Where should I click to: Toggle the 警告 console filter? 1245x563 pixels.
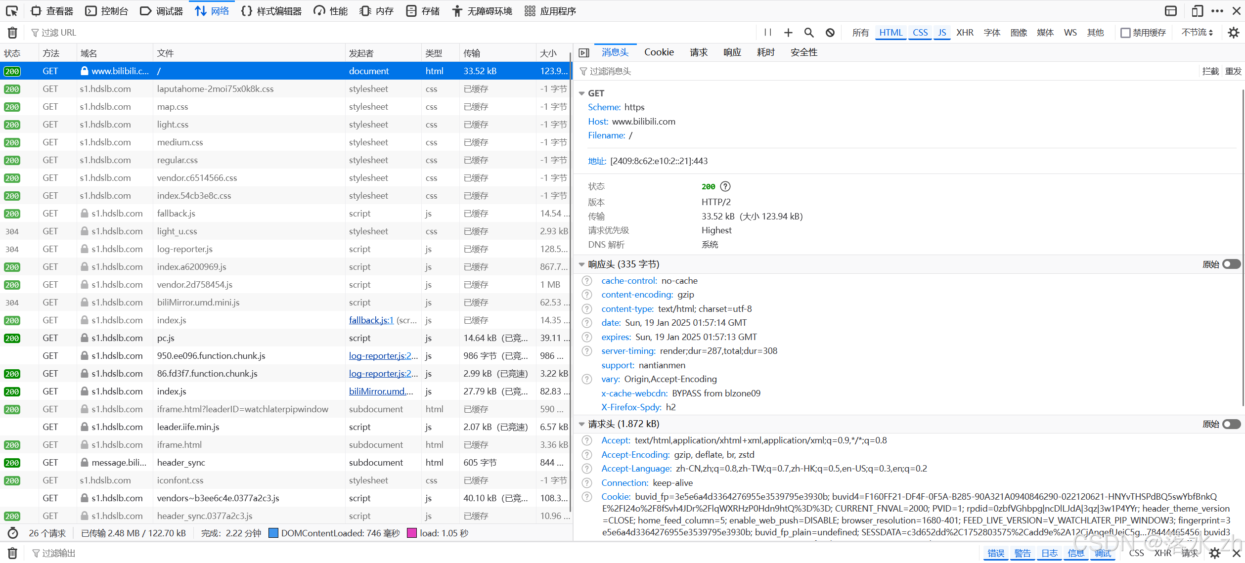coord(1023,553)
